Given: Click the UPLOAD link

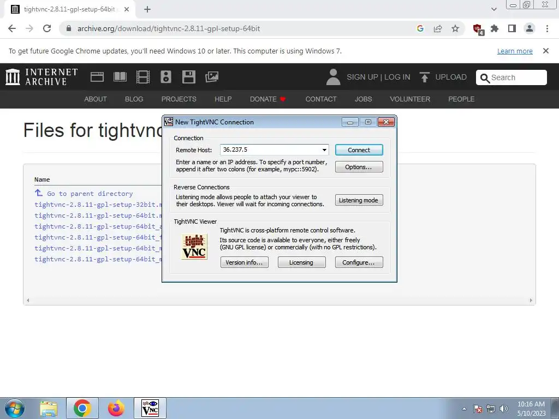Looking at the screenshot, I should click(x=443, y=77).
